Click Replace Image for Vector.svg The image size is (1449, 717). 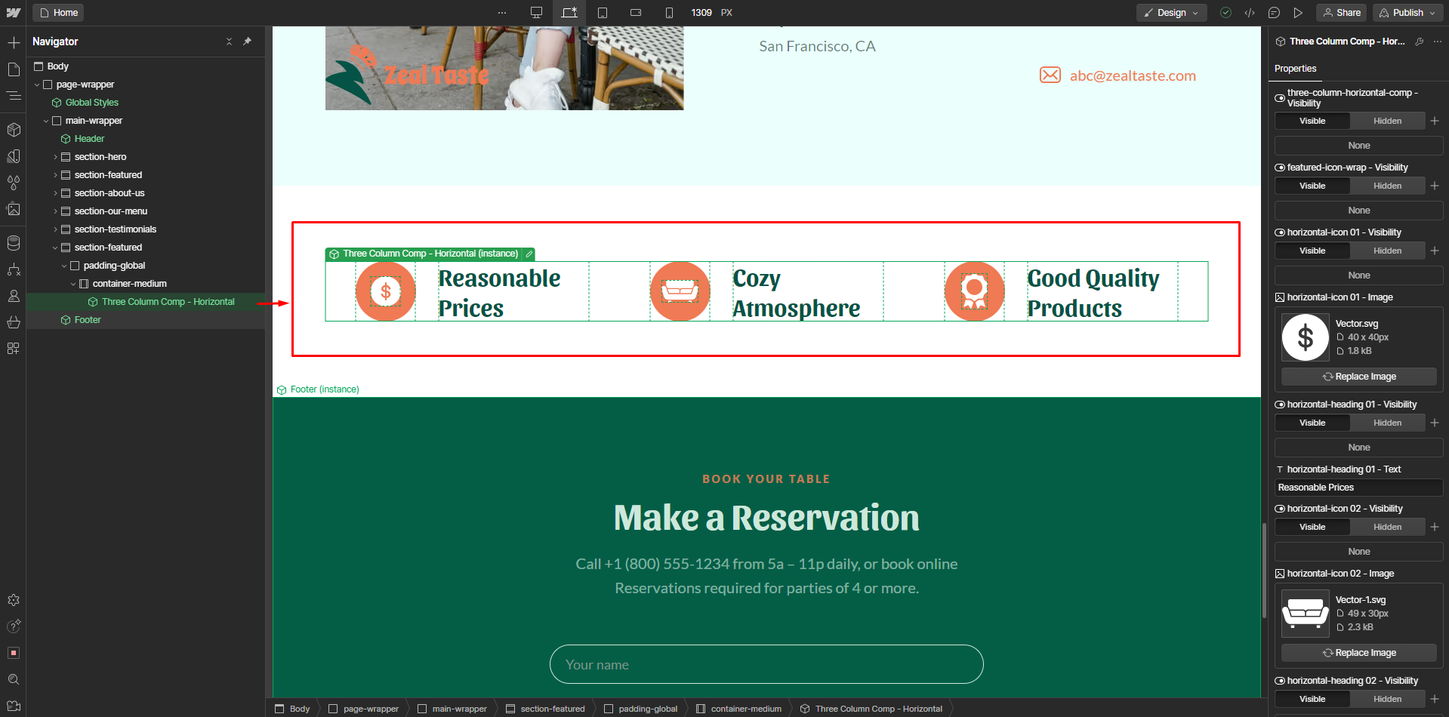1358,376
